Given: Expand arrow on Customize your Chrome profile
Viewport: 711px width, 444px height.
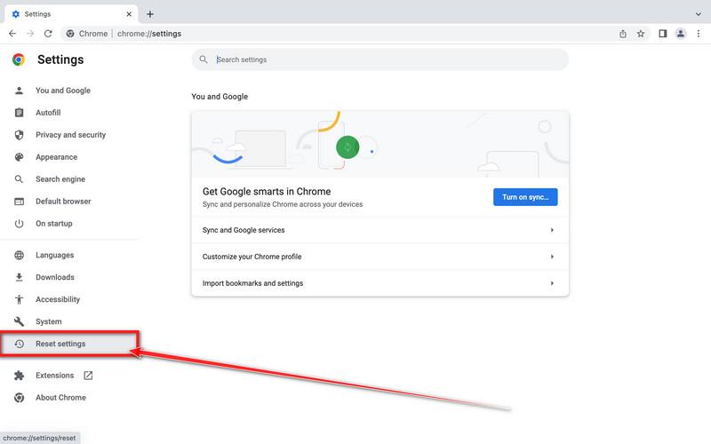Looking at the screenshot, I should tap(552, 257).
